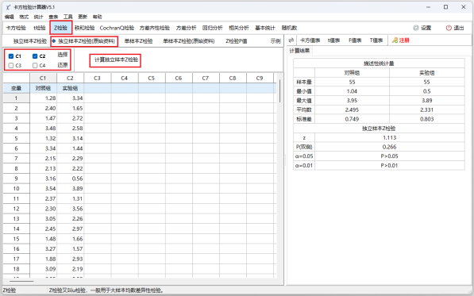Select cell with value 1.28 in row 1
This screenshot has width=474, height=296.
[x=43, y=98]
